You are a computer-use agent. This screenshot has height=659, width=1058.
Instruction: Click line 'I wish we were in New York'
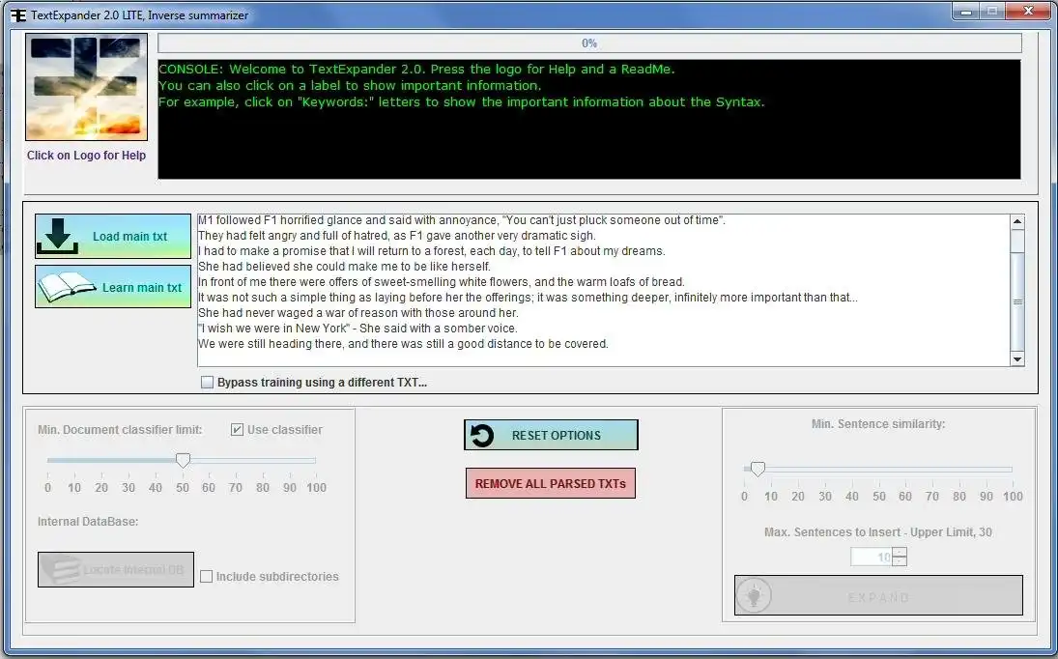coord(357,329)
